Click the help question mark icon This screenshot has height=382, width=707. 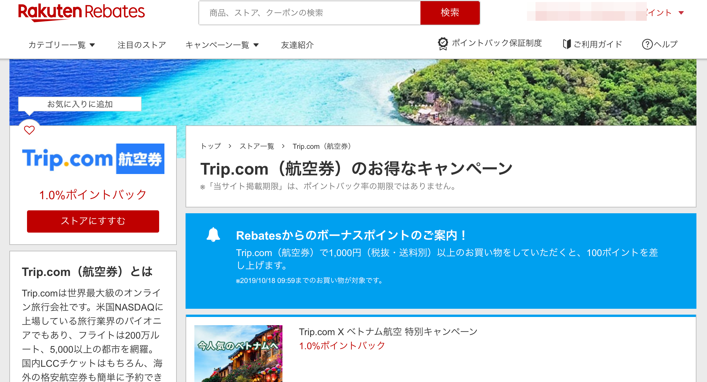coord(647,44)
